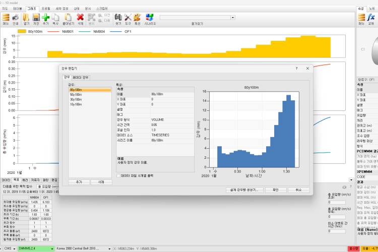Click the 삭제 button under rain gage list
This screenshot has height=252, width=378.
[101, 182]
